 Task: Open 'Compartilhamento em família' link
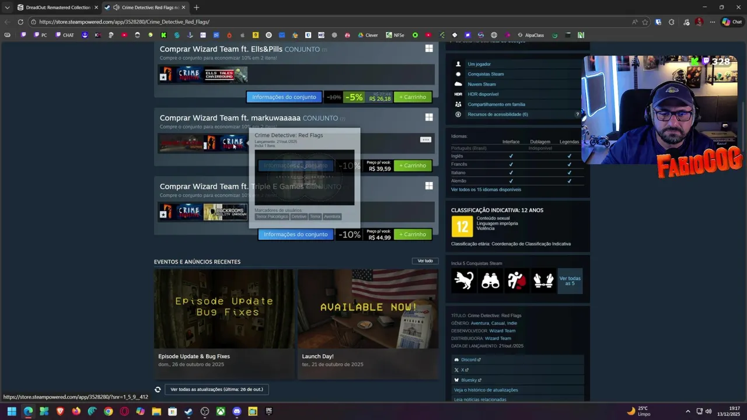pyautogui.click(x=496, y=104)
